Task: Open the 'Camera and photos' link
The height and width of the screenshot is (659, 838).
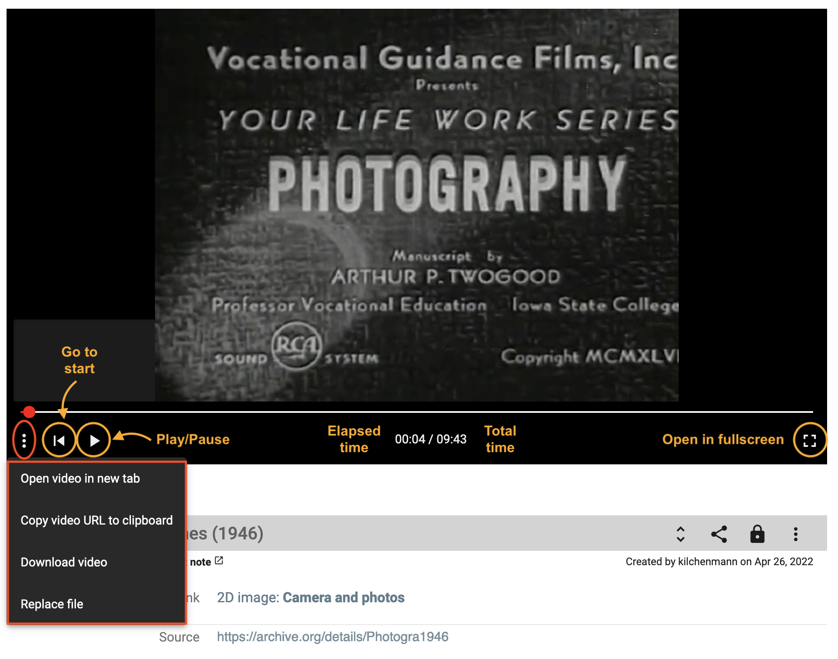Action: click(343, 597)
